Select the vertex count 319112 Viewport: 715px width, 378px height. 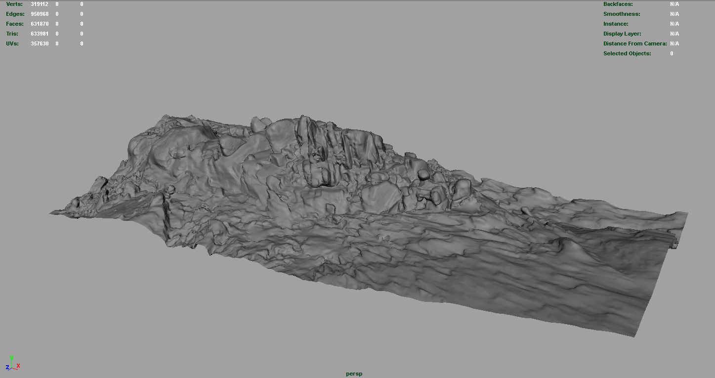pos(40,4)
